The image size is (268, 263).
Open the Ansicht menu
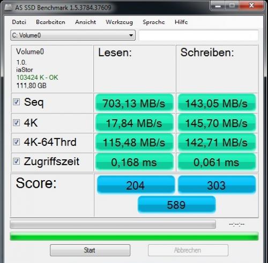coord(86,22)
